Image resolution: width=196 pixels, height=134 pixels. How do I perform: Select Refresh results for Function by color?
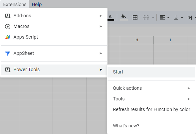[151, 109]
